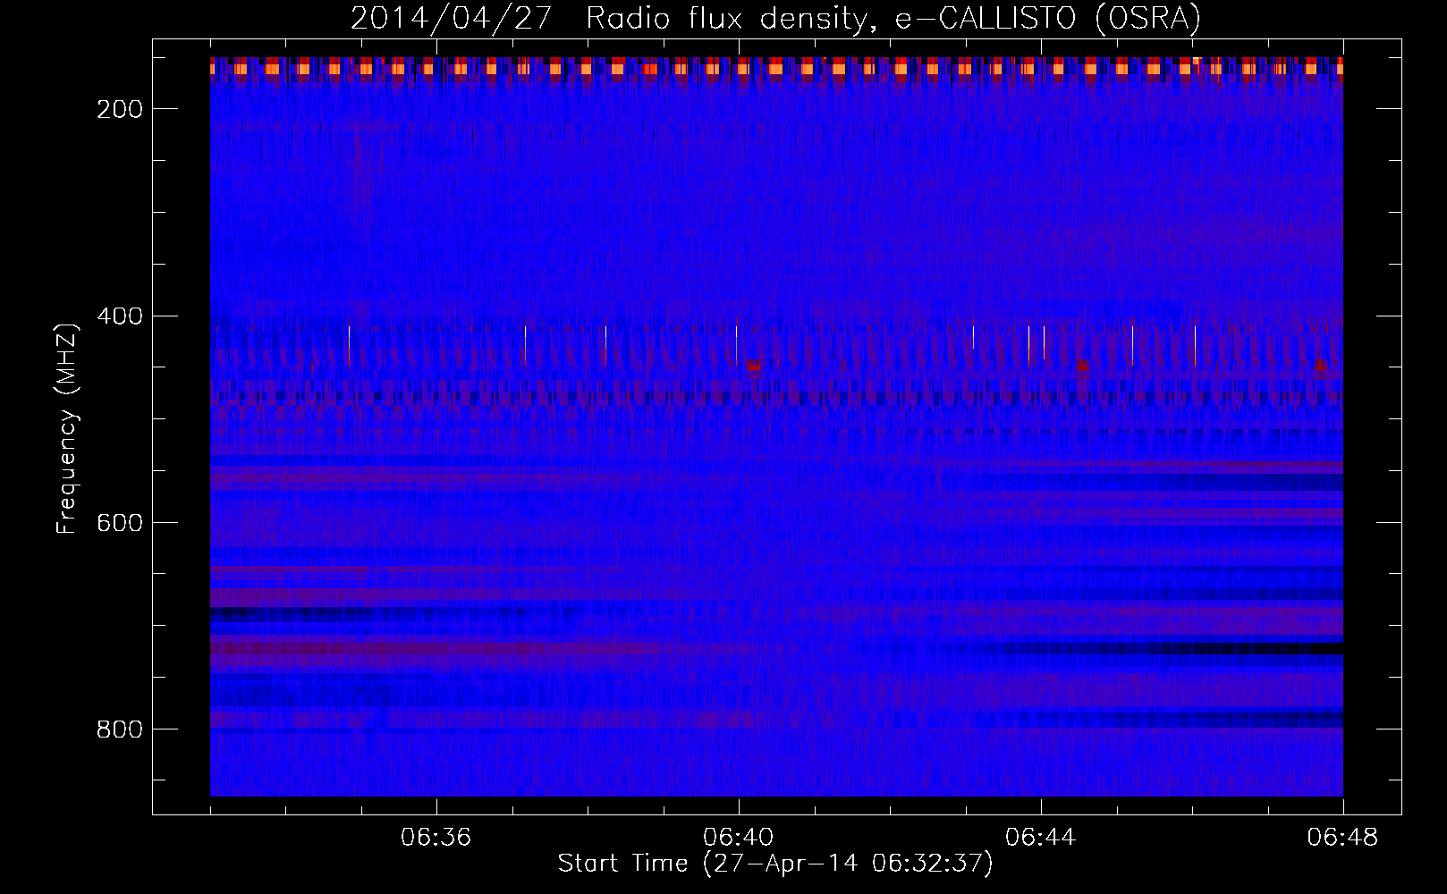This screenshot has height=894, width=1447.
Task: Click the 06:48 time tick label
Action: [1343, 838]
